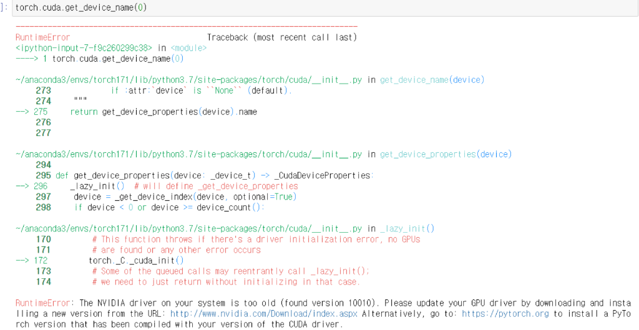This screenshot has height=330, width=639.
Task: Click the '----> 1 torch.cuda.get_device_name(0)' line
Action: point(100,59)
